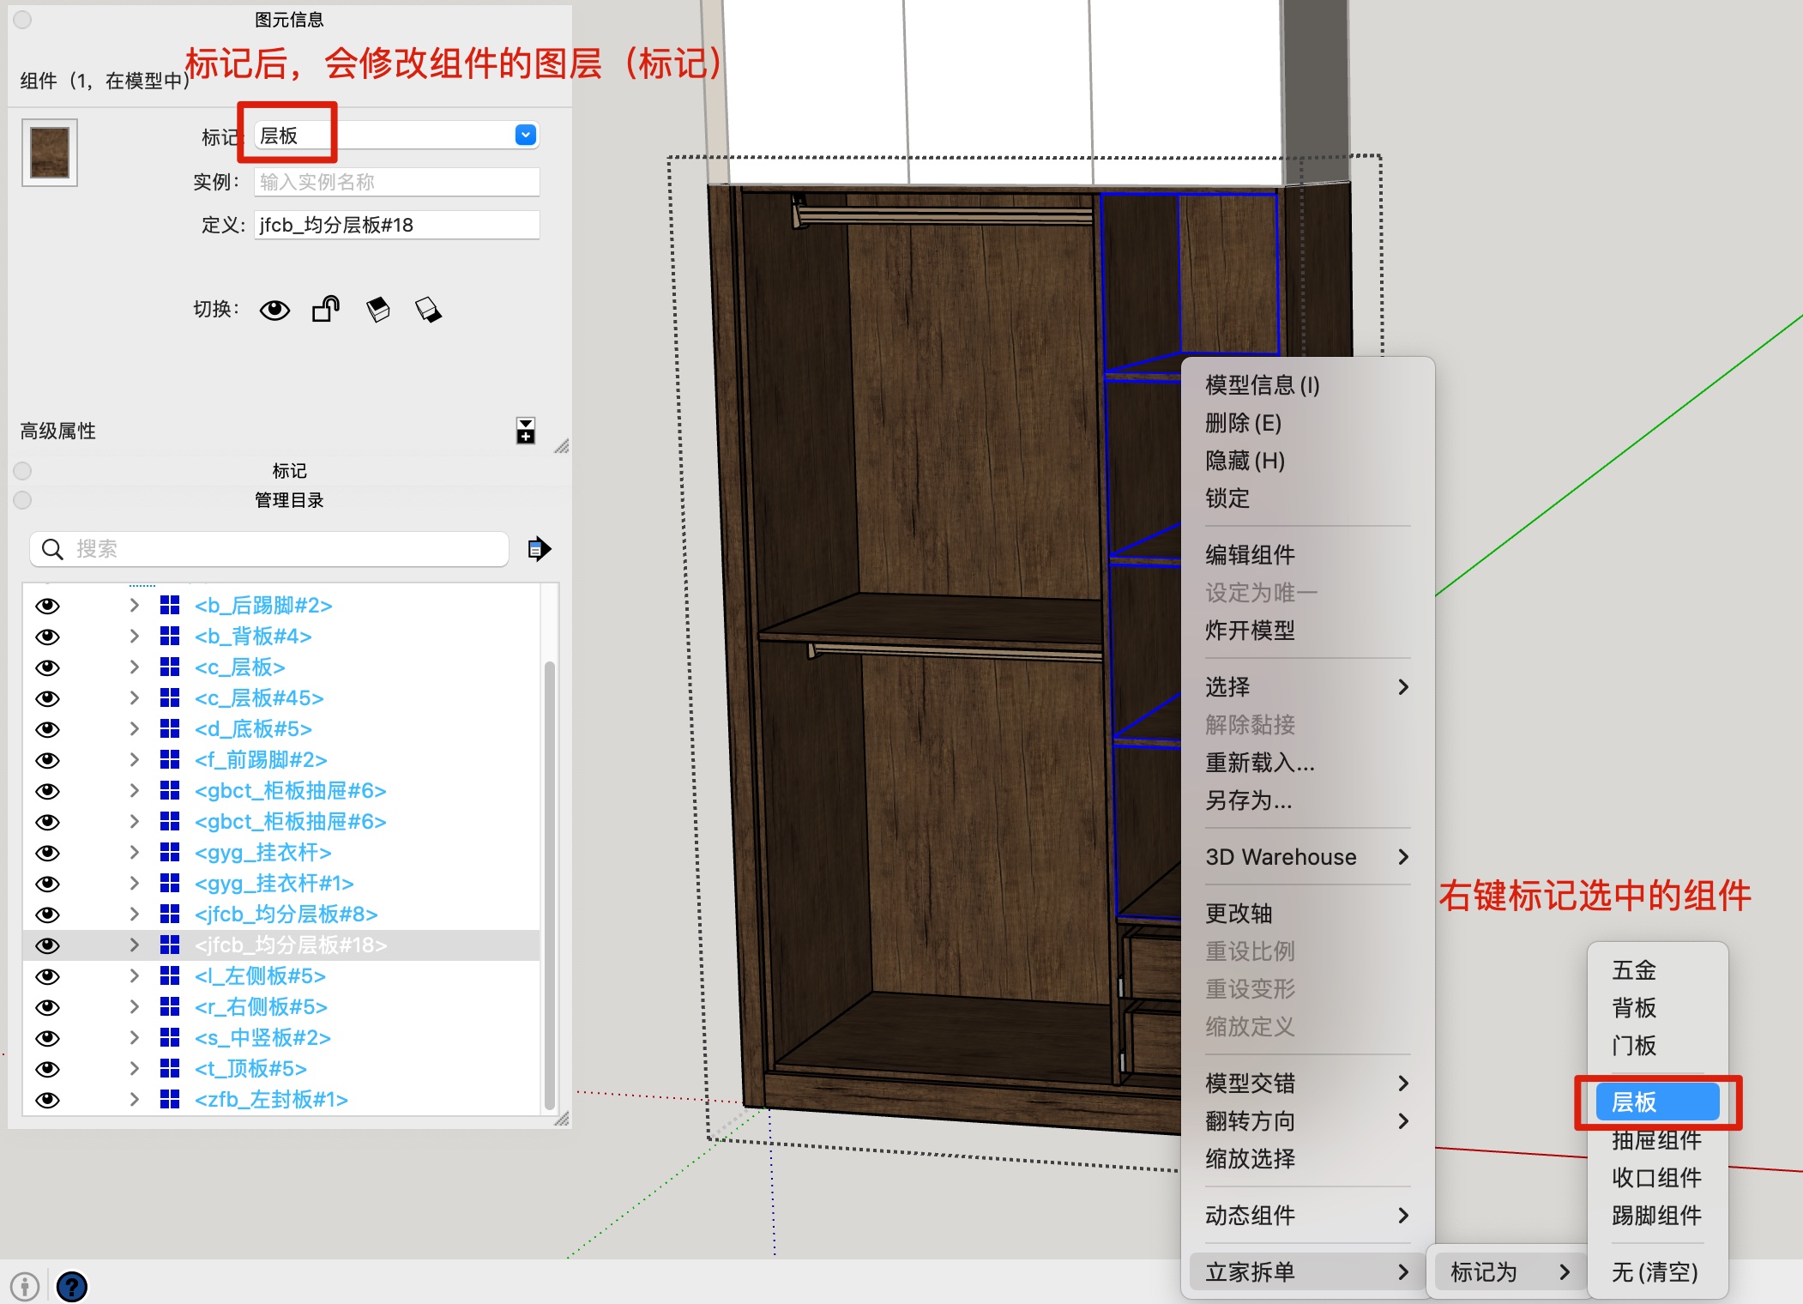This screenshot has height=1304, width=1803.
Task: Toggle the receive shadows icon
Action: pyautogui.click(x=378, y=310)
